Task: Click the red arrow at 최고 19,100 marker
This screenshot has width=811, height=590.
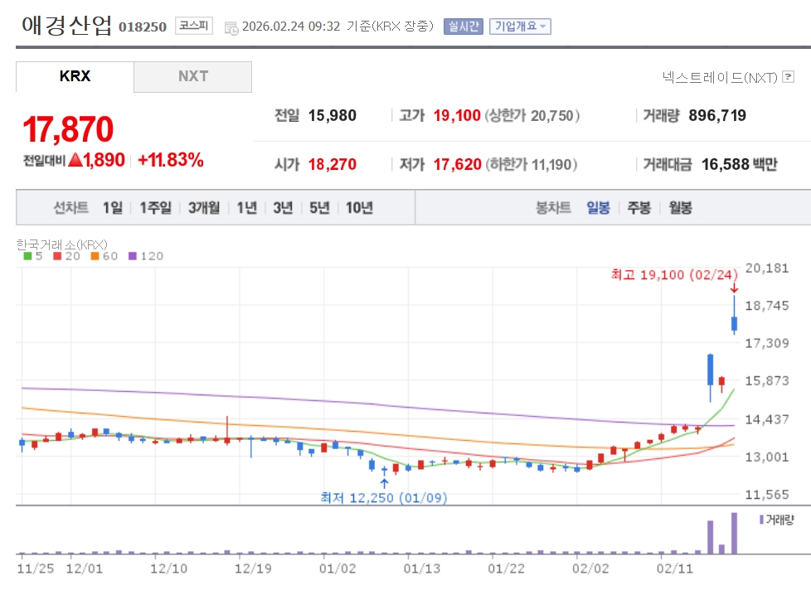Action: click(734, 288)
